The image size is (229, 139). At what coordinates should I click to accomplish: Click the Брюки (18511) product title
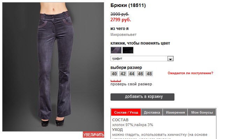point(128,5)
